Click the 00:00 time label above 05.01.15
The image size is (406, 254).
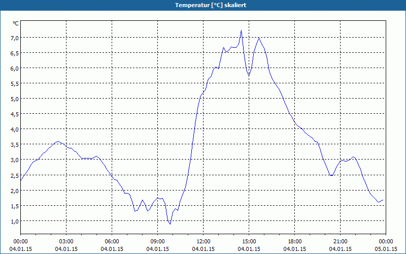tap(386, 242)
